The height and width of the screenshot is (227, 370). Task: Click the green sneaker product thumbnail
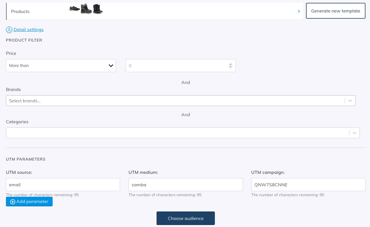tap(74, 9)
